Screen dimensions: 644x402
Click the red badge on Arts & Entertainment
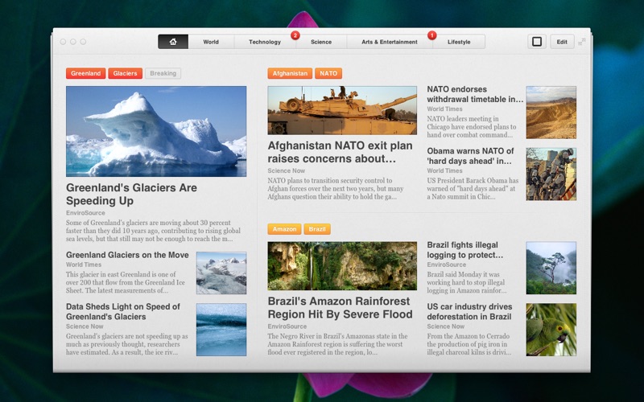click(431, 35)
